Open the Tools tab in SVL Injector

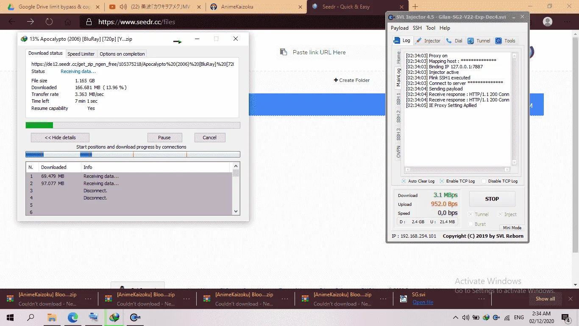click(506, 41)
